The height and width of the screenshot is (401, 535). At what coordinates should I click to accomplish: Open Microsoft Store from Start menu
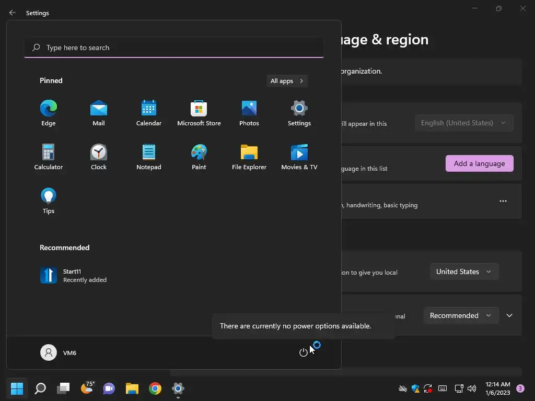[199, 113]
